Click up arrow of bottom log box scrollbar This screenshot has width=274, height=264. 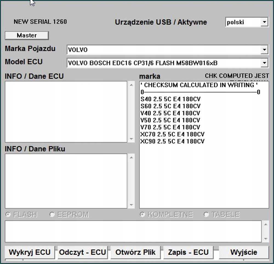click(x=266, y=224)
